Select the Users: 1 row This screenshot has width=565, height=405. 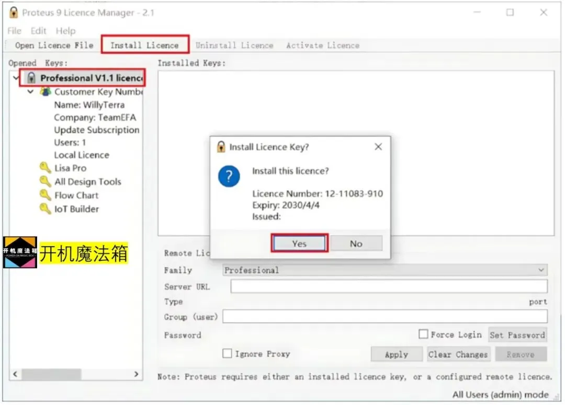pos(70,143)
